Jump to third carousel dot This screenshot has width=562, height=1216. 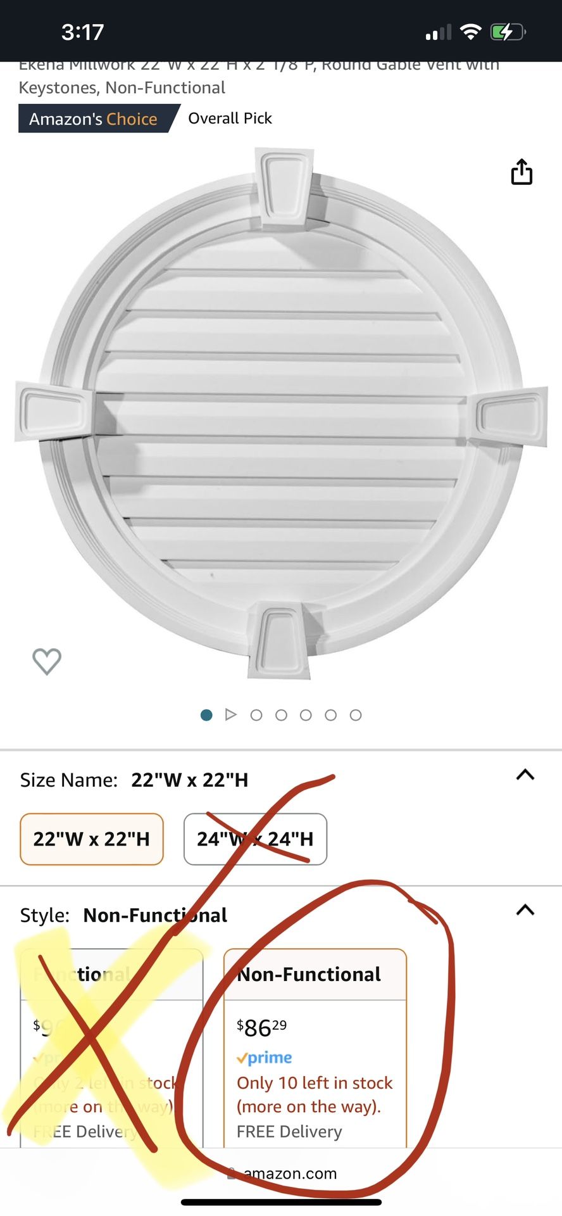coord(256,715)
